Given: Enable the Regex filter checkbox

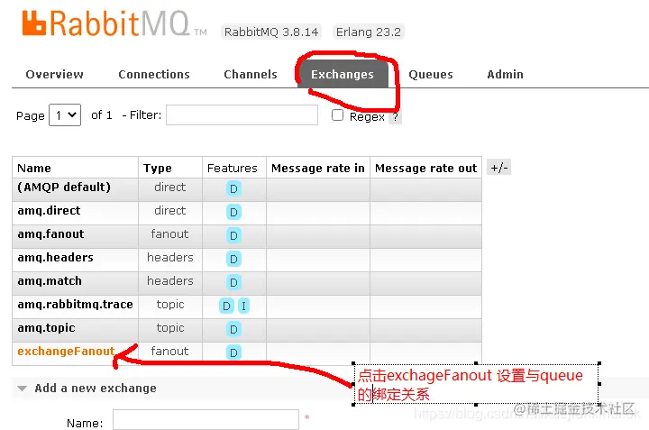Looking at the screenshot, I should pos(337,115).
